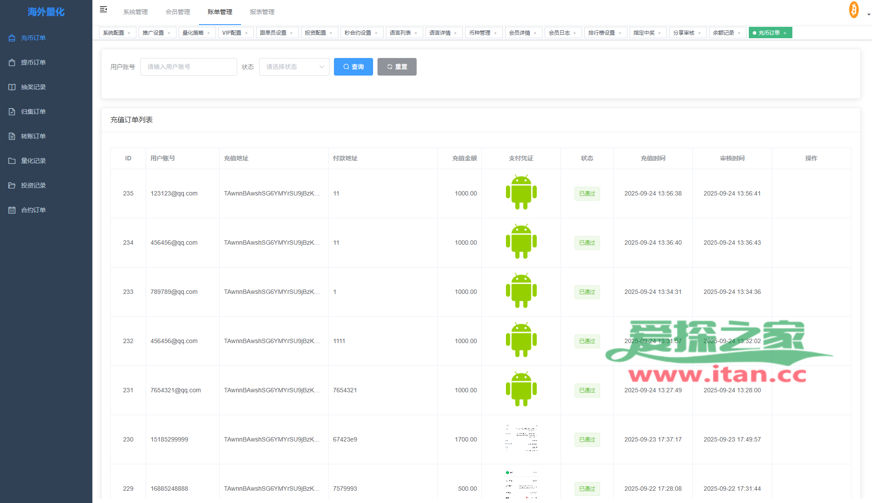Viewport: 872px width, 503px height.
Task: Open the 提币订单 sidebar item
Action: (33, 62)
